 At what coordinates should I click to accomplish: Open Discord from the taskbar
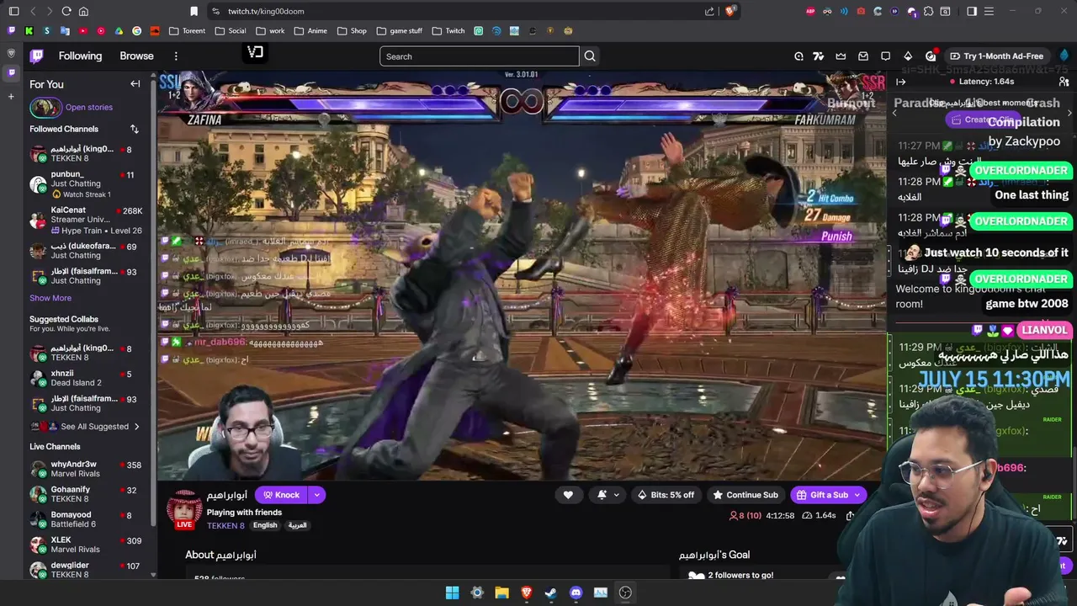[576, 593]
